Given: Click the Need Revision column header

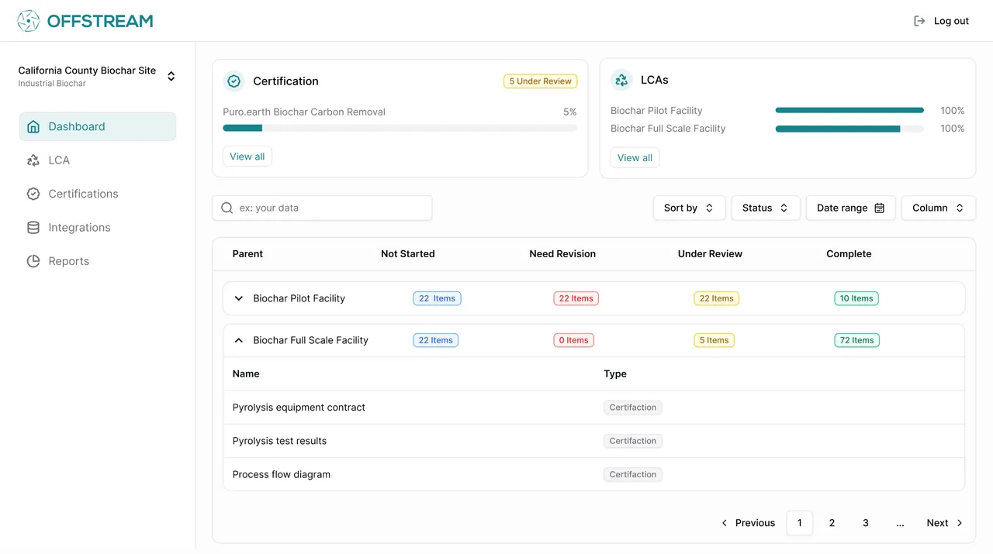Looking at the screenshot, I should coord(562,254).
